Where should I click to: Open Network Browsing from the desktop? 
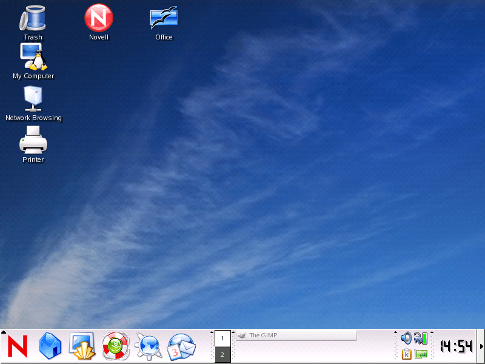point(33,99)
